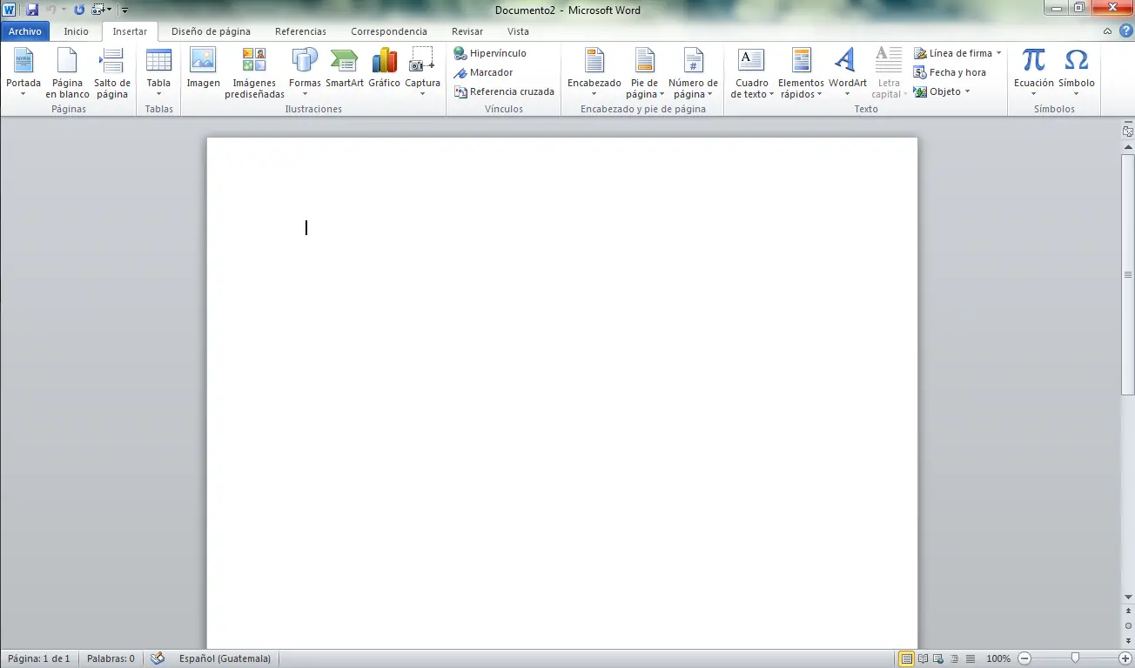Click the Save icon in quick access toolbar
Image resolution: width=1135 pixels, height=668 pixels.
click(x=32, y=10)
